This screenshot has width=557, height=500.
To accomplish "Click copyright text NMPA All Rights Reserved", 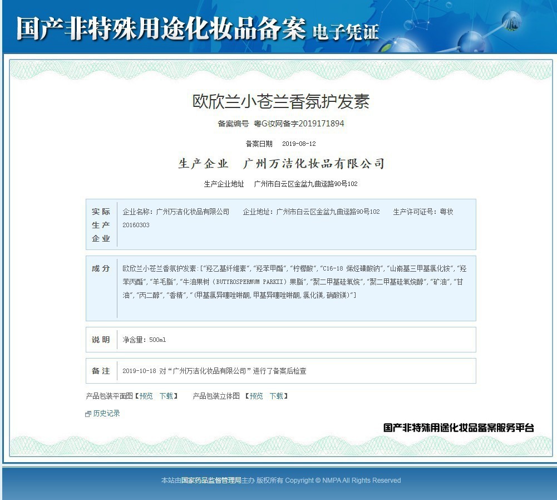I will (x=362, y=481).
